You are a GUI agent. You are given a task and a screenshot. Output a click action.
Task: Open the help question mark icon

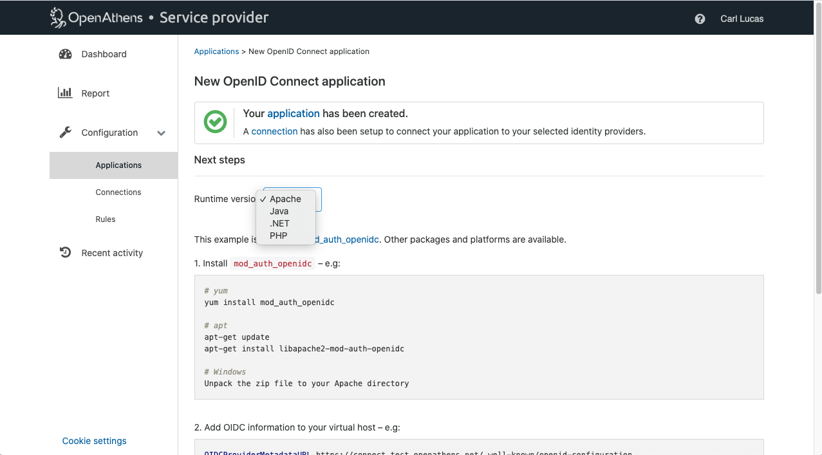[700, 19]
